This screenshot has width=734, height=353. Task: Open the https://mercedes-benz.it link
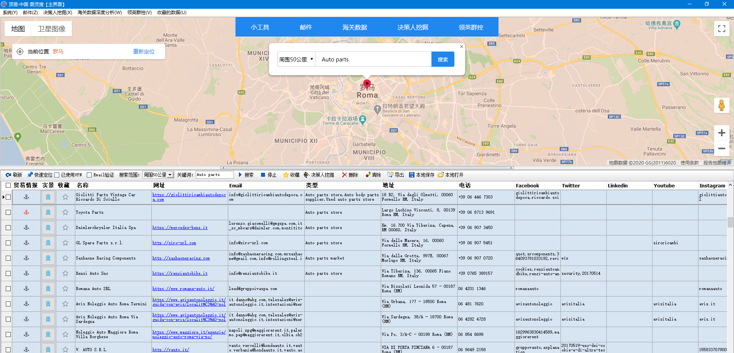pos(180,227)
